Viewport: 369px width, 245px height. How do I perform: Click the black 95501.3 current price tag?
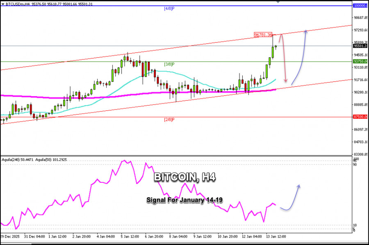(x=360, y=46)
